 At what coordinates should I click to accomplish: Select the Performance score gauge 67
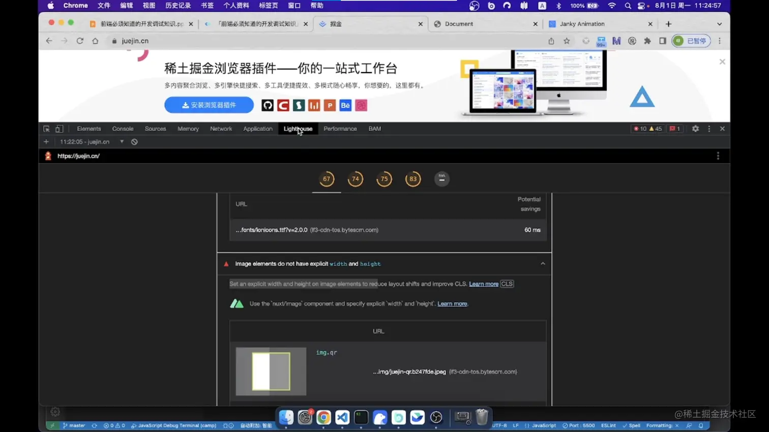pyautogui.click(x=327, y=179)
